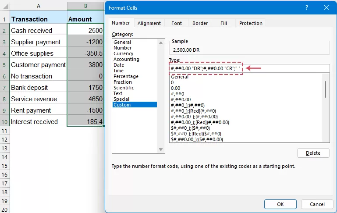Viewport: 337px width, 213px height.
Task: Confirm with the OK button
Action: tap(280, 204)
